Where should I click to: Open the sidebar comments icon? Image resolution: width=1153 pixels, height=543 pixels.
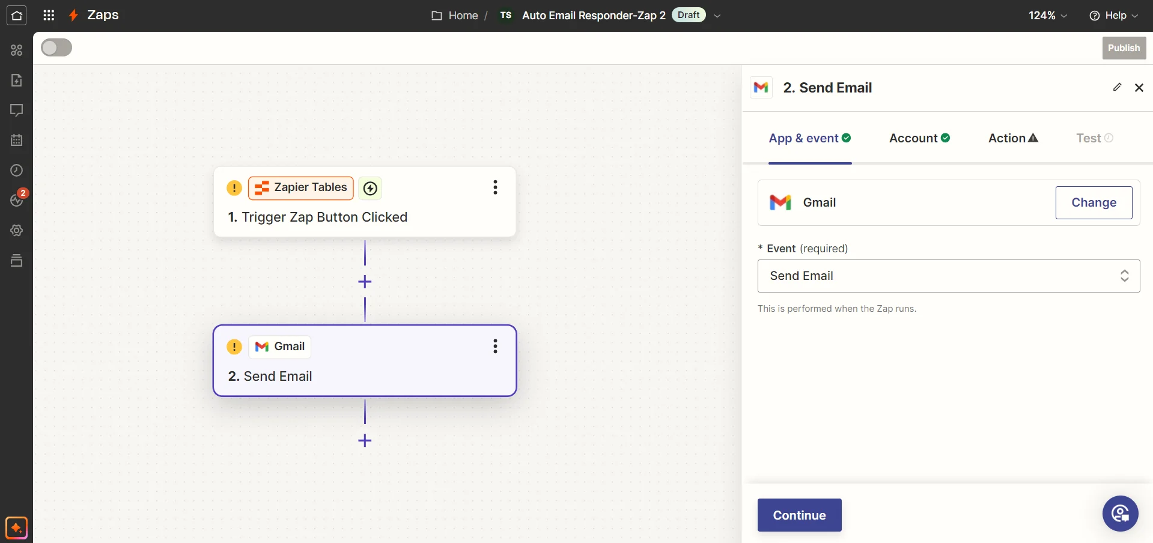pos(16,111)
